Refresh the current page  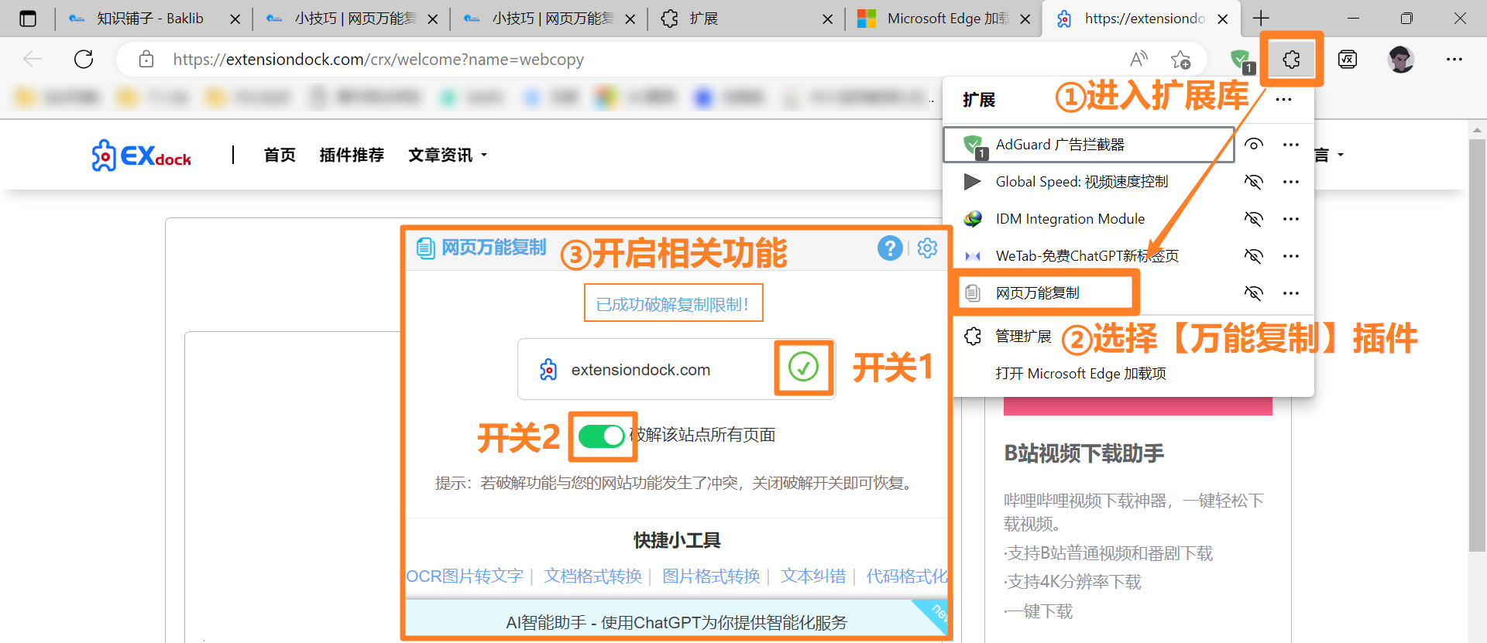[84, 59]
